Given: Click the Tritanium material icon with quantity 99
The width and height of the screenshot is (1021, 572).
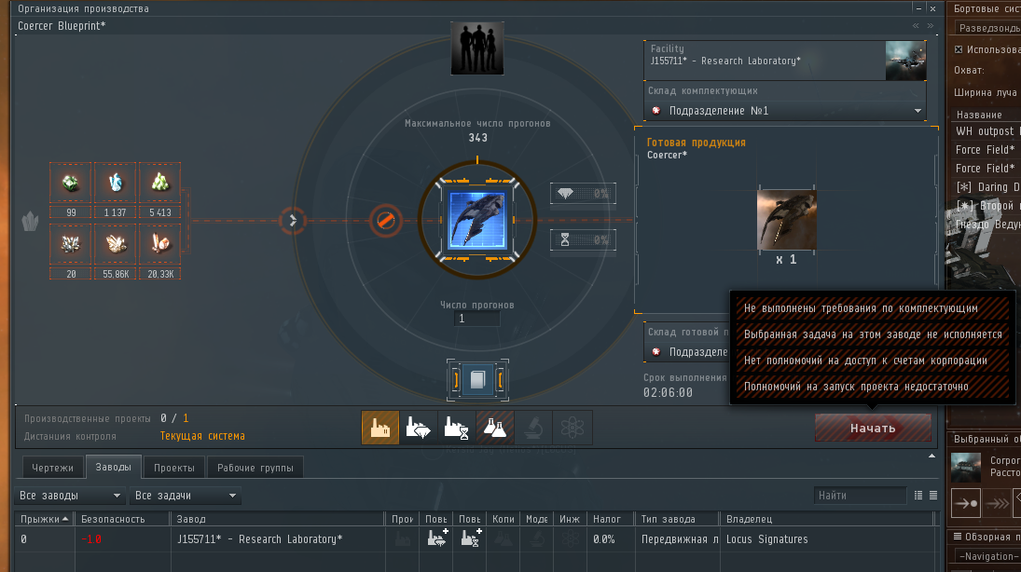Looking at the screenshot, I should [x=70, y=184].
